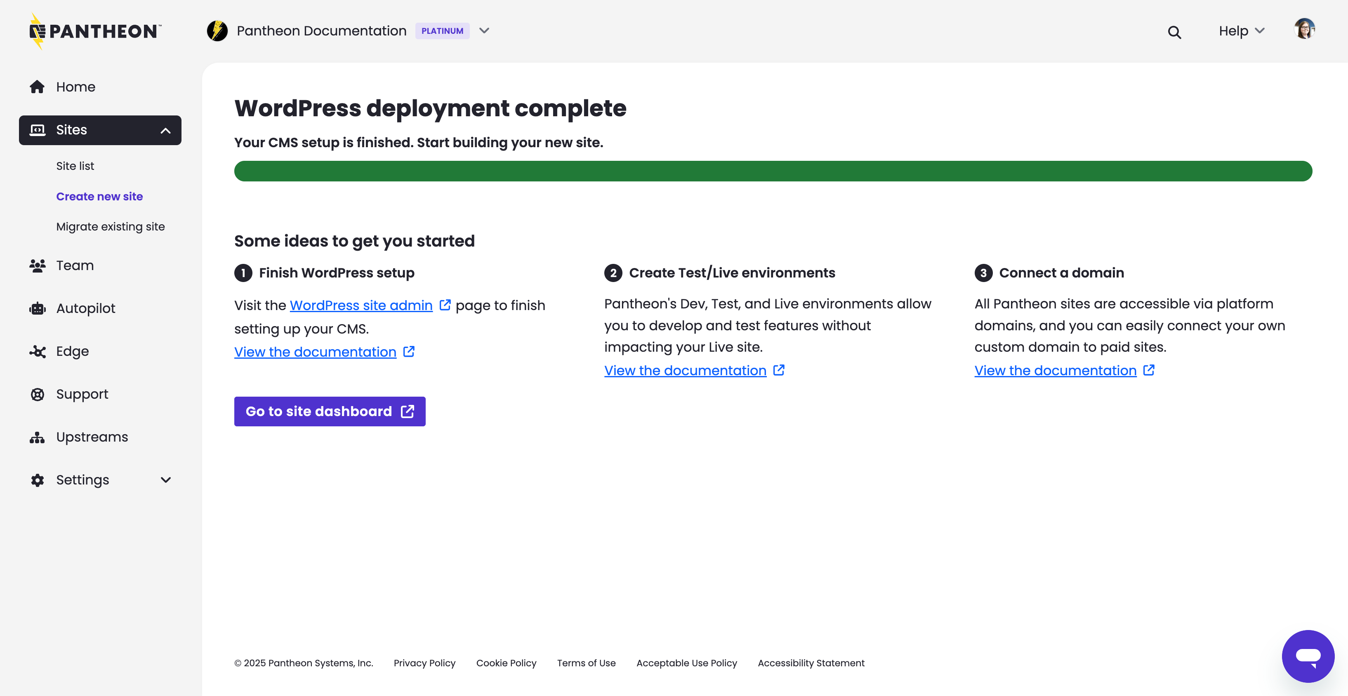Viewport: 1348px width, 696px height.
Task: Open the Privacy Policy in the footer
Action: pyautogui.click(x=424, y=663)
